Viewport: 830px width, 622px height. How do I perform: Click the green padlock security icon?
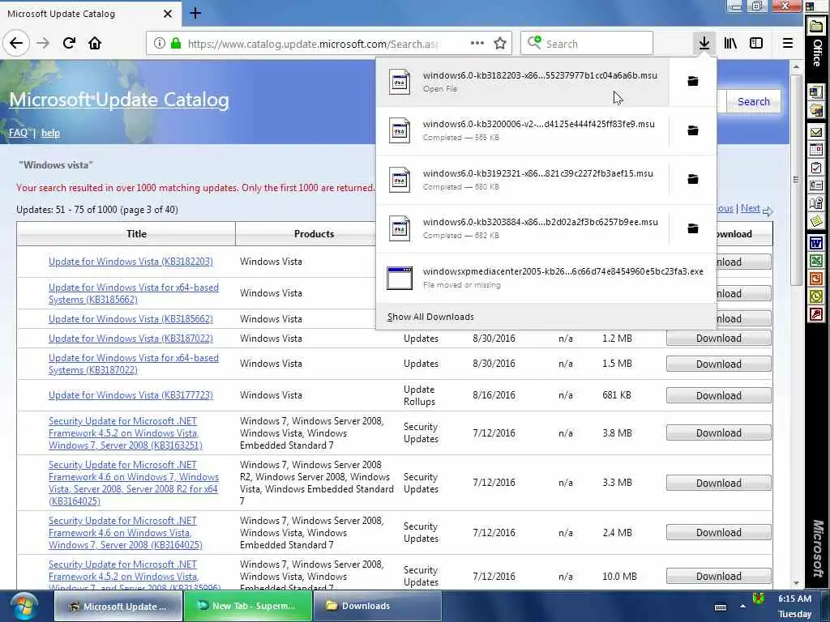tap(176, 44)
